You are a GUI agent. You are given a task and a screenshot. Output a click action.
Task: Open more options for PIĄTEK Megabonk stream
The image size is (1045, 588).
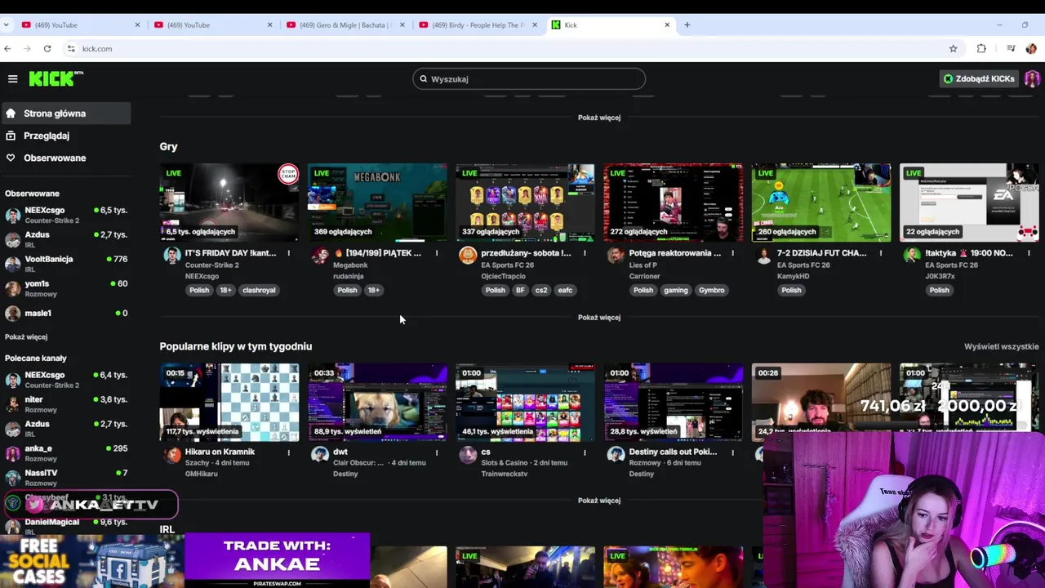point(436,253)
